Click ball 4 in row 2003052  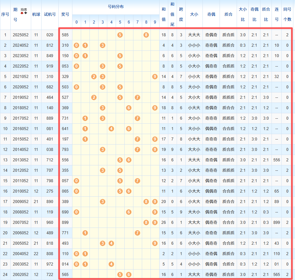point(111,264)
